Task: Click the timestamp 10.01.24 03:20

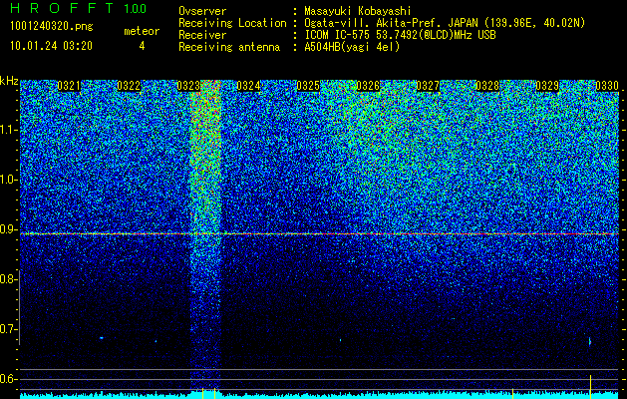Action: 51,46
